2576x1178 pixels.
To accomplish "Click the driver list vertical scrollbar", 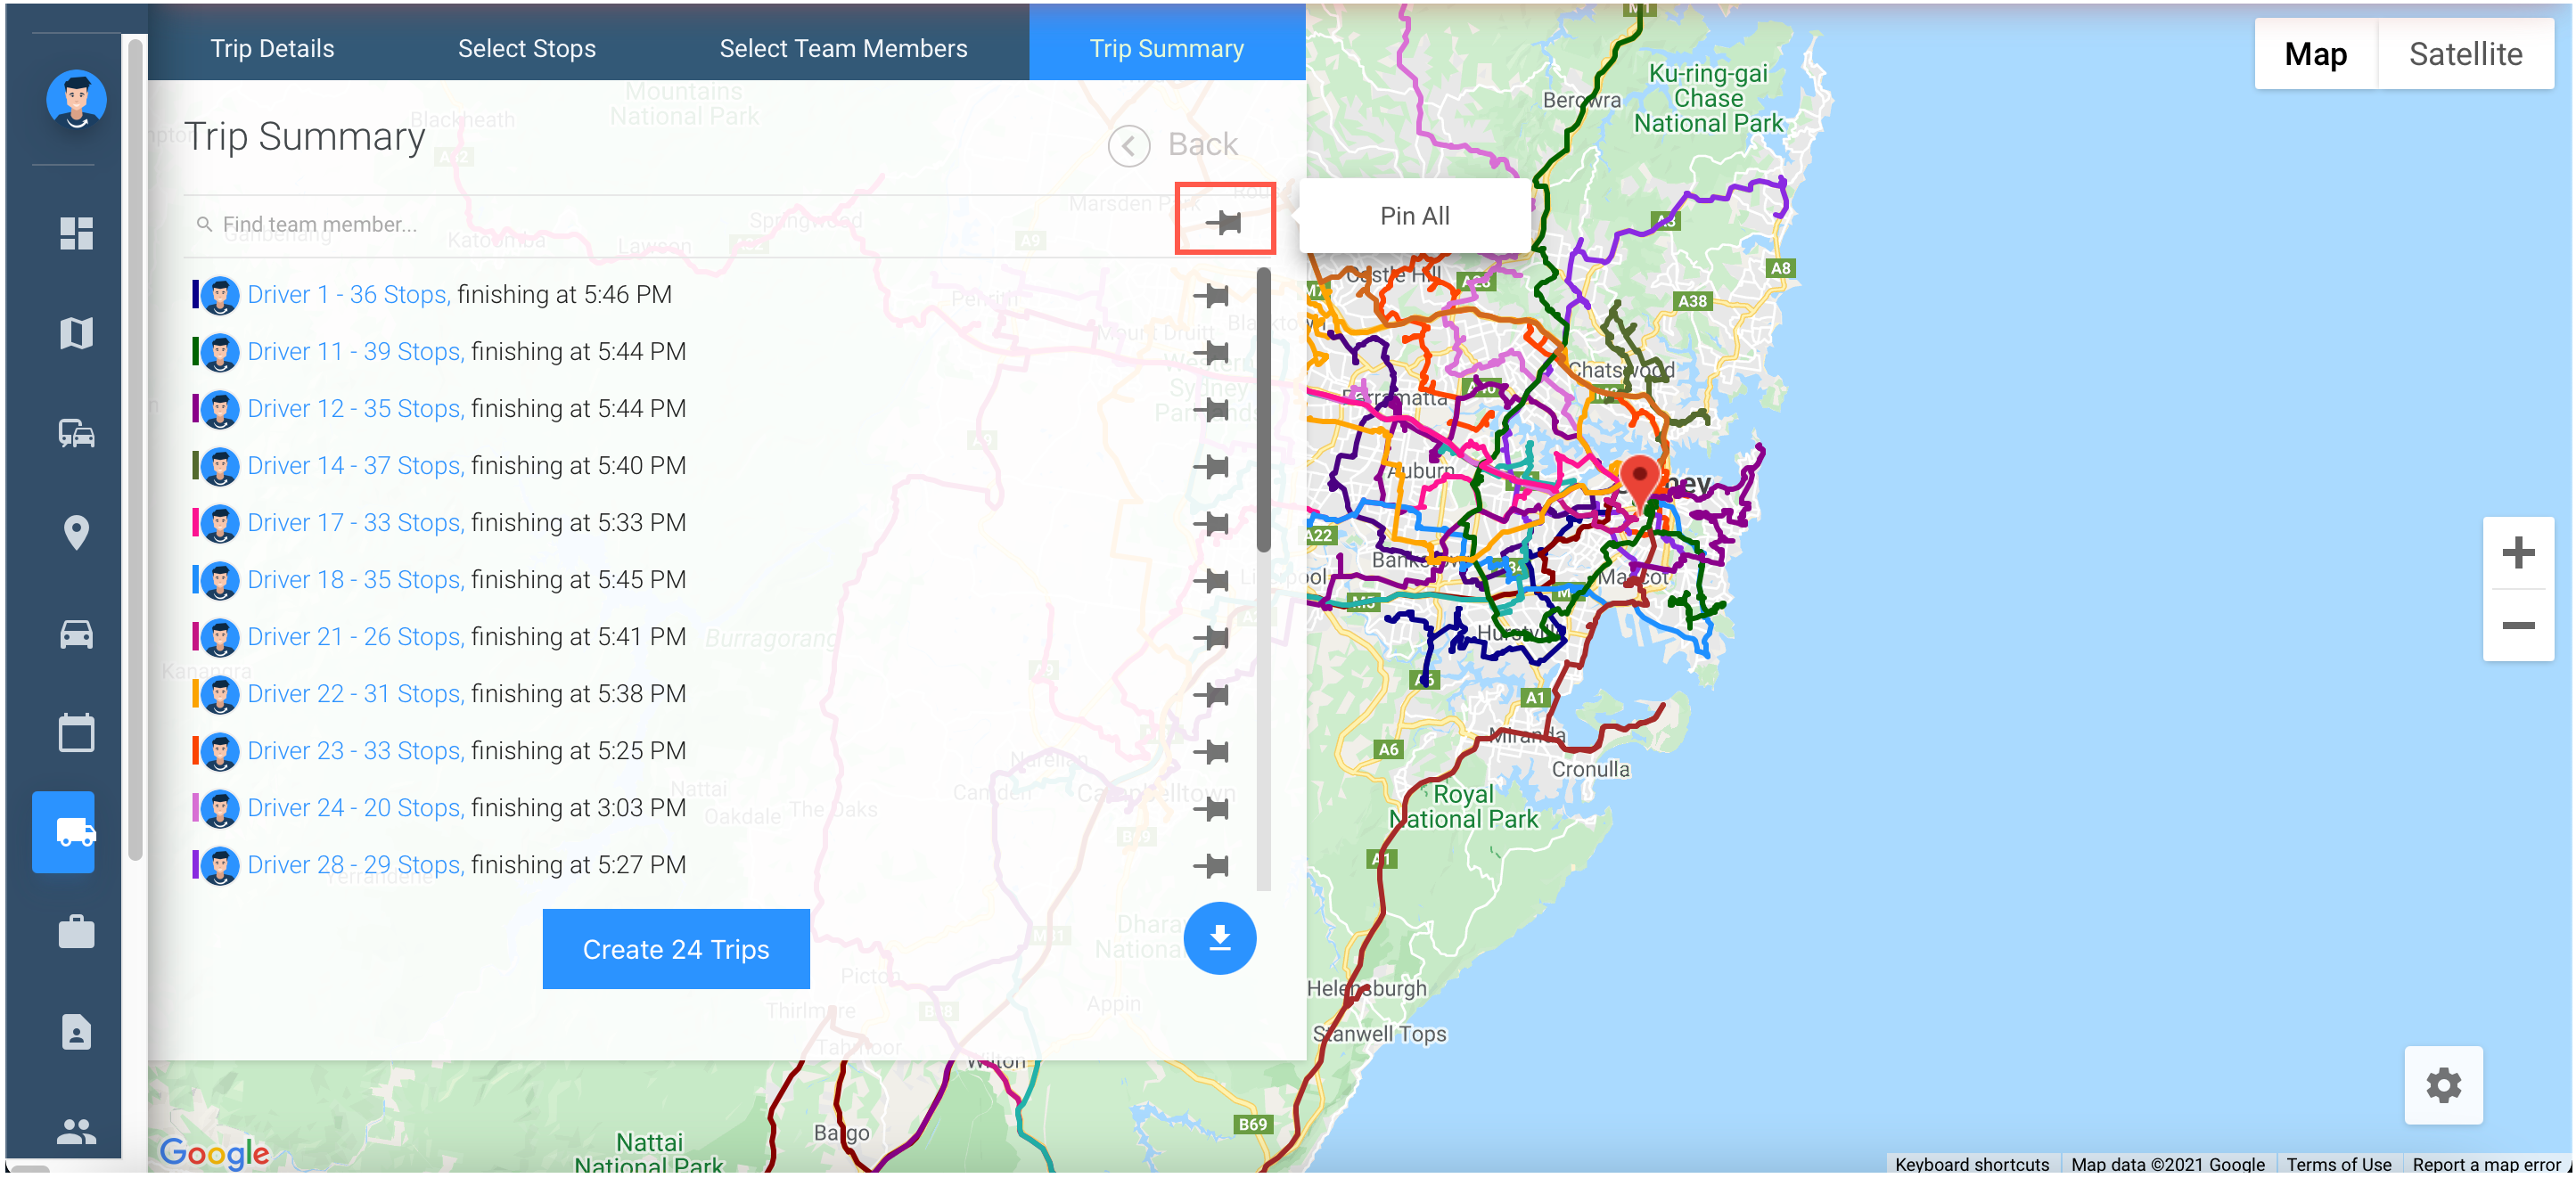I will coord(1263,410).
